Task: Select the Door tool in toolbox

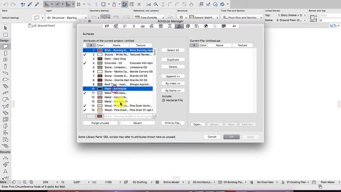Action: 5,53
